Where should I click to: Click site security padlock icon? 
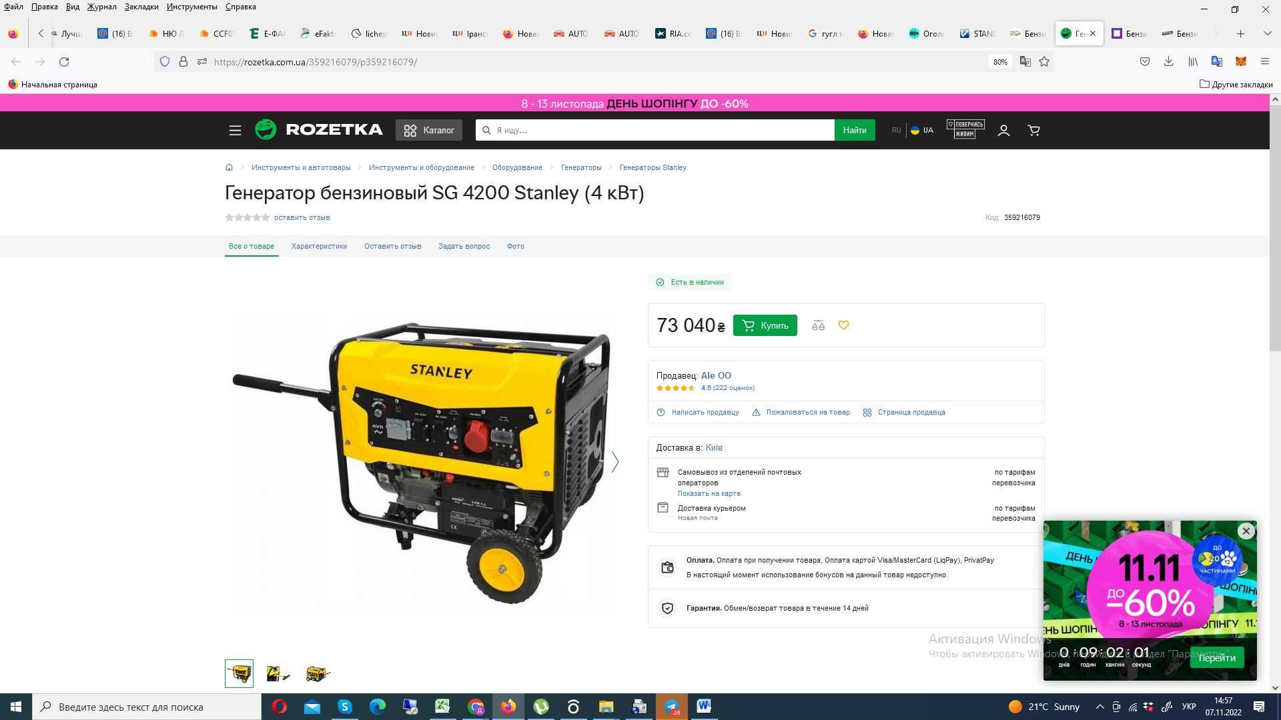click(183, 62)
